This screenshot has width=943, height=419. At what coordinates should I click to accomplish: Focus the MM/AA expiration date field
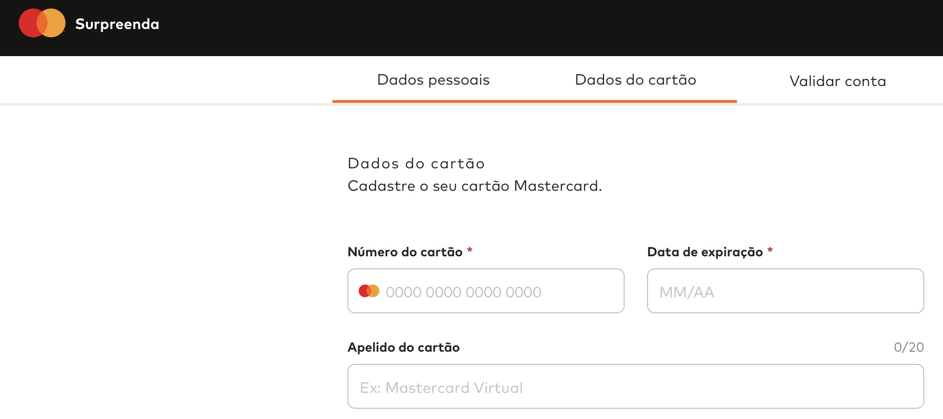[785, 291]
